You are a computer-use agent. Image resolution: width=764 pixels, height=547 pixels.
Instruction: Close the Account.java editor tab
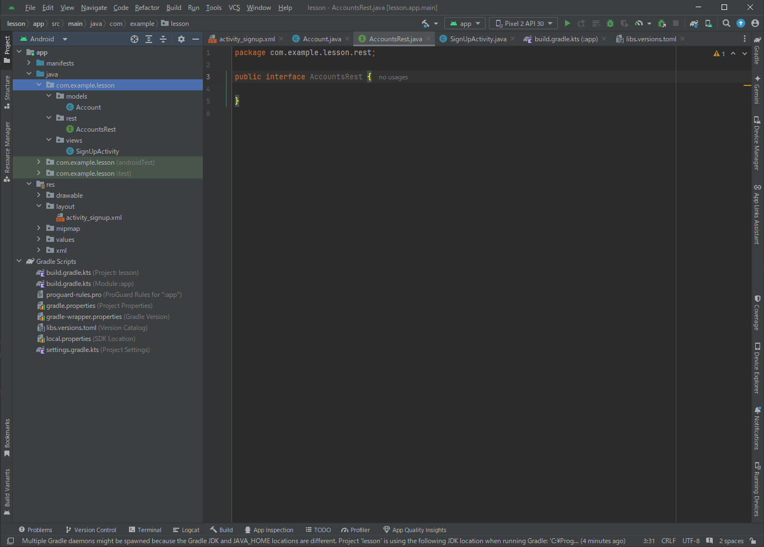tap(347, 39)
